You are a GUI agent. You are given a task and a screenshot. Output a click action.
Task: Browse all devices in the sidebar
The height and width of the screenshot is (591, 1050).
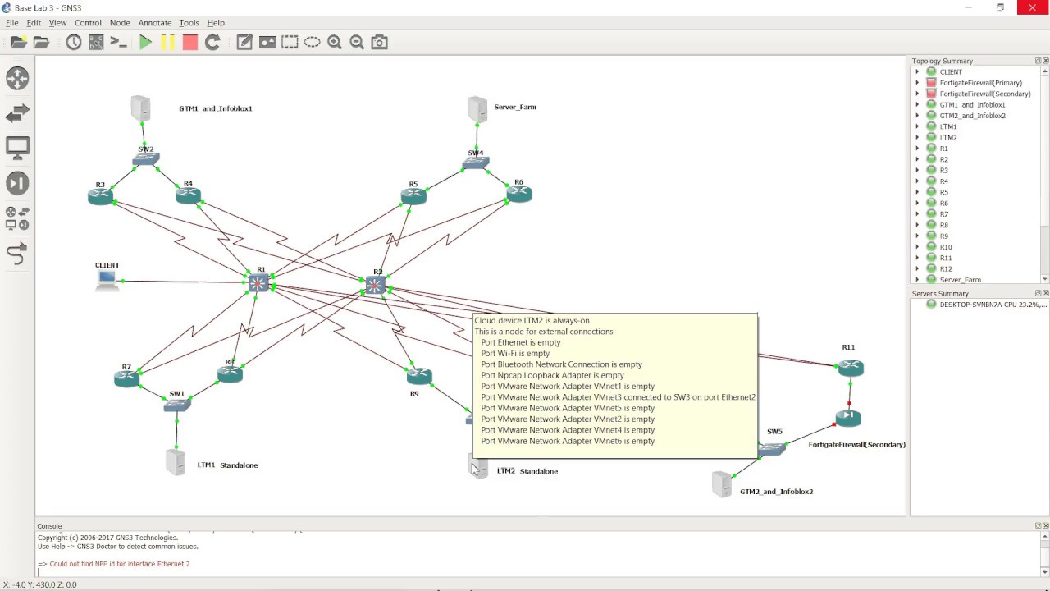[x=17, y=218]
